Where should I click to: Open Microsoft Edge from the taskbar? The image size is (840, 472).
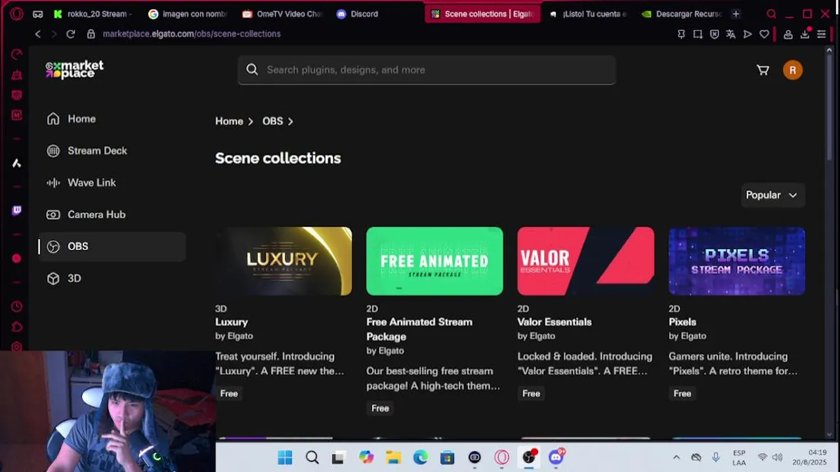coord(420,458)
